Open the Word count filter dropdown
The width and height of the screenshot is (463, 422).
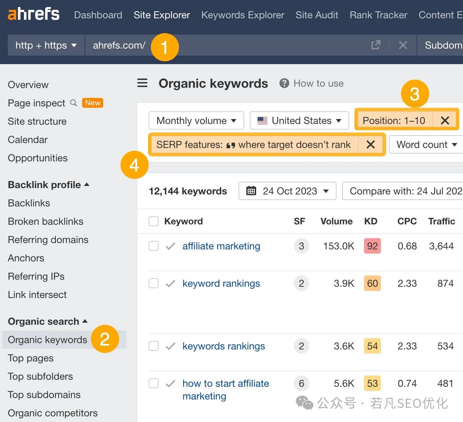click(x=426, y=144)
